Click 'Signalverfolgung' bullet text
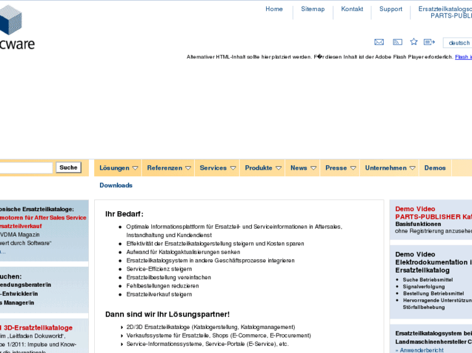Screen dimensions: 472x353 424,286
